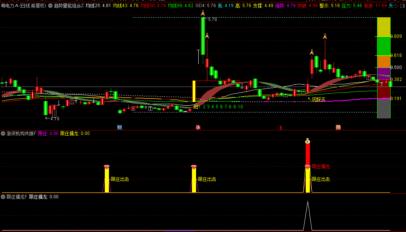Click the 4.19 low price label
The height and width of the screenshot is (232, 406).
pos(54,119)
